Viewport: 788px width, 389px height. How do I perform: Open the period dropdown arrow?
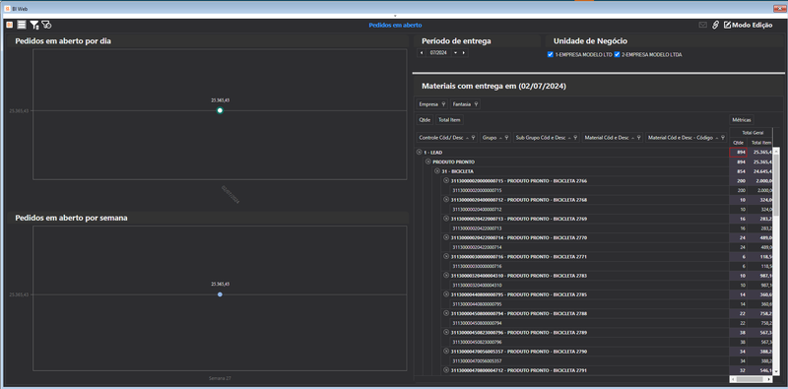point(455,52)
